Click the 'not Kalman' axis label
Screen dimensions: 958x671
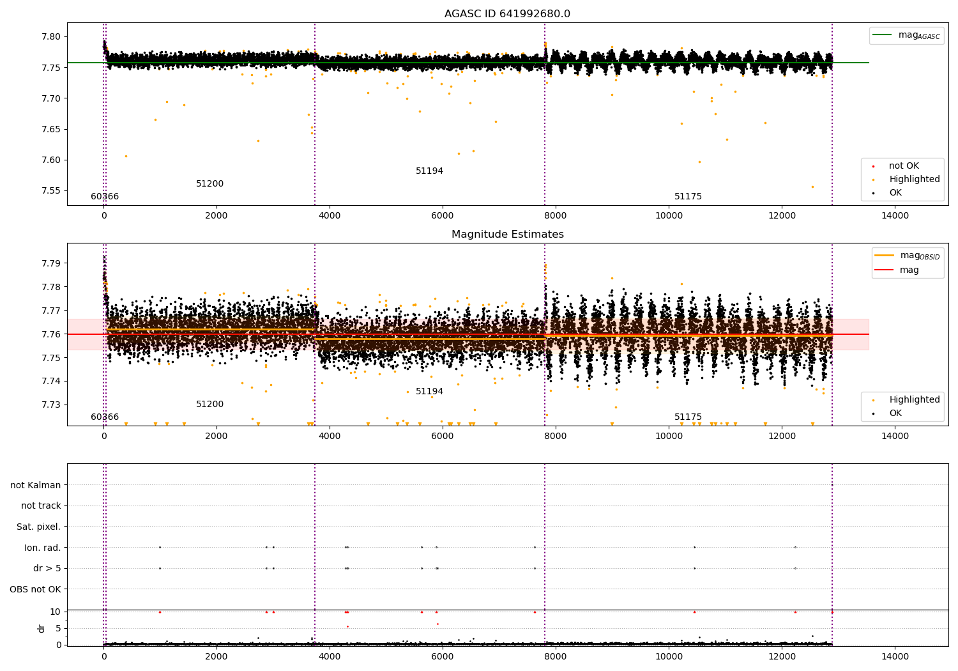(36, 485)
